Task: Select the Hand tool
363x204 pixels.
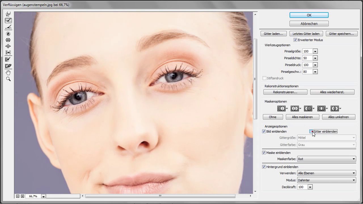Action: click(8, 73)
